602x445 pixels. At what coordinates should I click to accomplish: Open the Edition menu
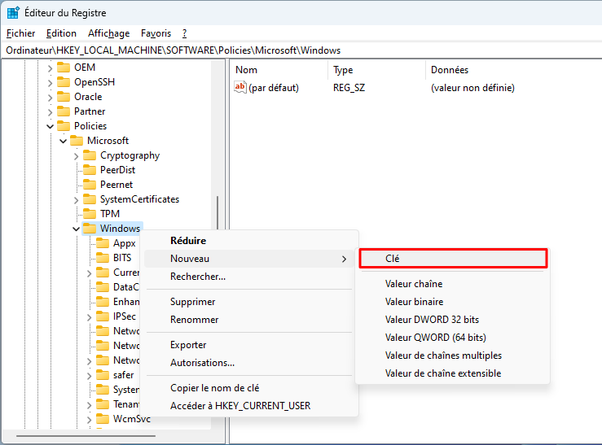[61, 33]
